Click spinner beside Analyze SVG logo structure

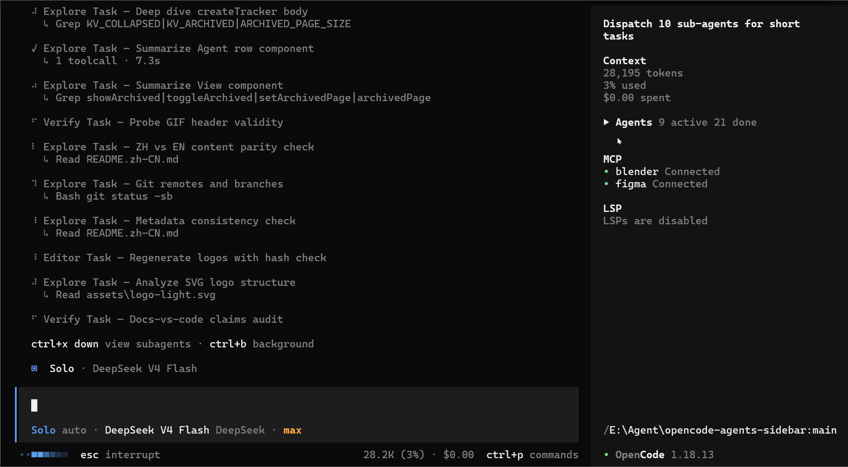(x=34, y=281)
